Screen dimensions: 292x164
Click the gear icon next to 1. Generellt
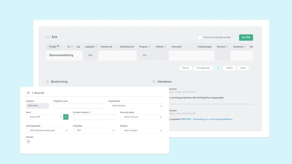click(28, 93)
